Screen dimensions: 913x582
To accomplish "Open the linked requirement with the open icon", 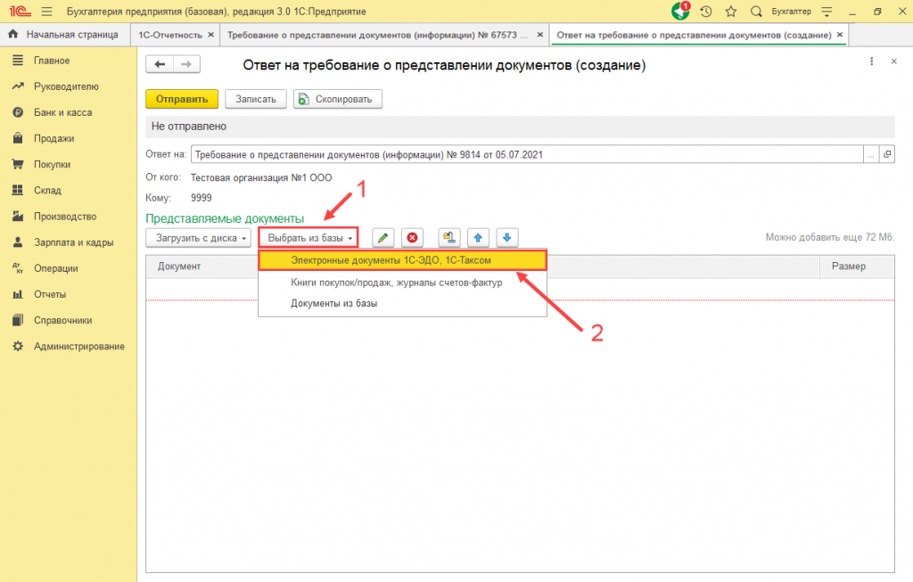I will point(887,154).
